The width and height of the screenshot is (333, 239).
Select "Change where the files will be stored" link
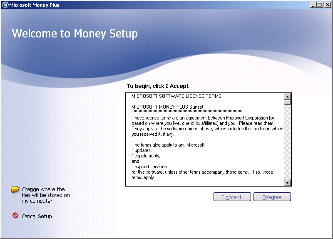pyautogui.click(x=46, y=195)
